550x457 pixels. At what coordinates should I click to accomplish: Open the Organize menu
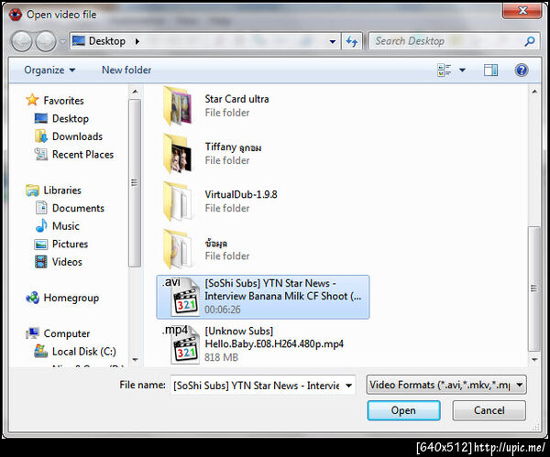click(x=49, y=71)
